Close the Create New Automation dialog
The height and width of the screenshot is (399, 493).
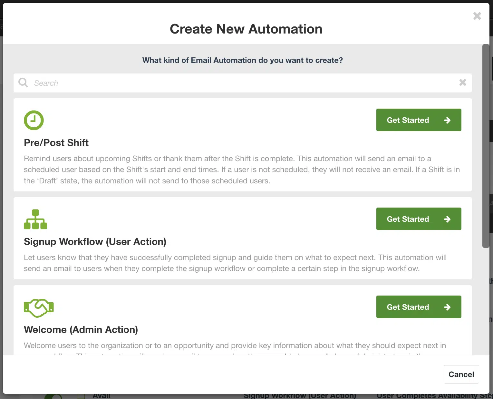coord(477,16)
